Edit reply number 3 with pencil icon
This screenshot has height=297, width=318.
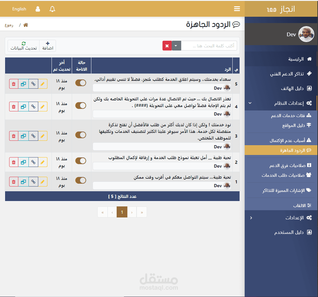[43, 136]
